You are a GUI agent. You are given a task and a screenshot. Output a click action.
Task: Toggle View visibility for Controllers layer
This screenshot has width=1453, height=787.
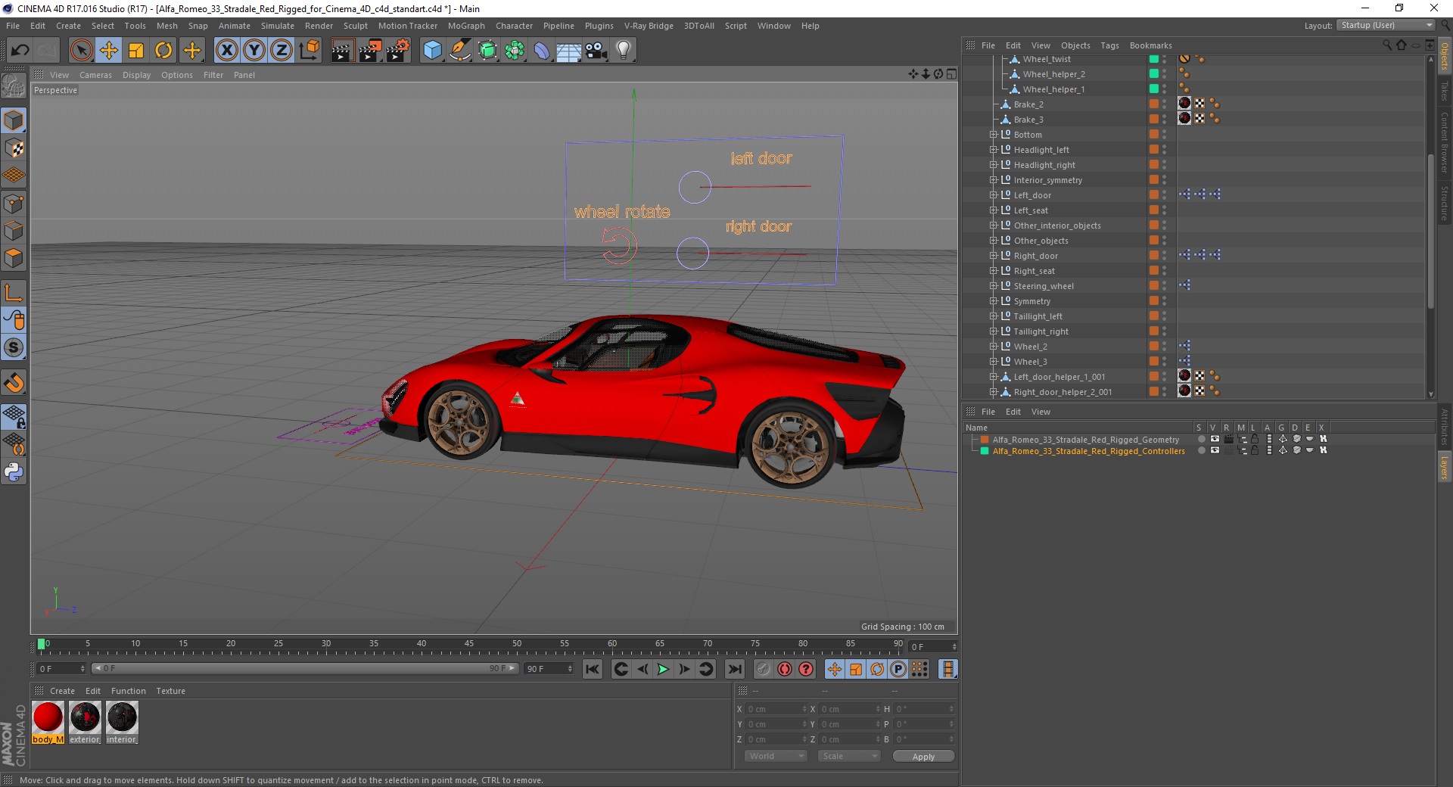click(1215, 450)
